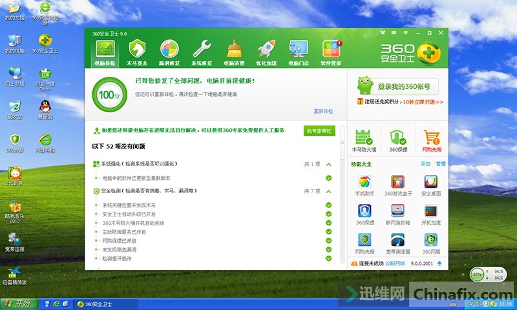Collapse 安全检测 section
The image size is (517, 310).
click(329, 191)
